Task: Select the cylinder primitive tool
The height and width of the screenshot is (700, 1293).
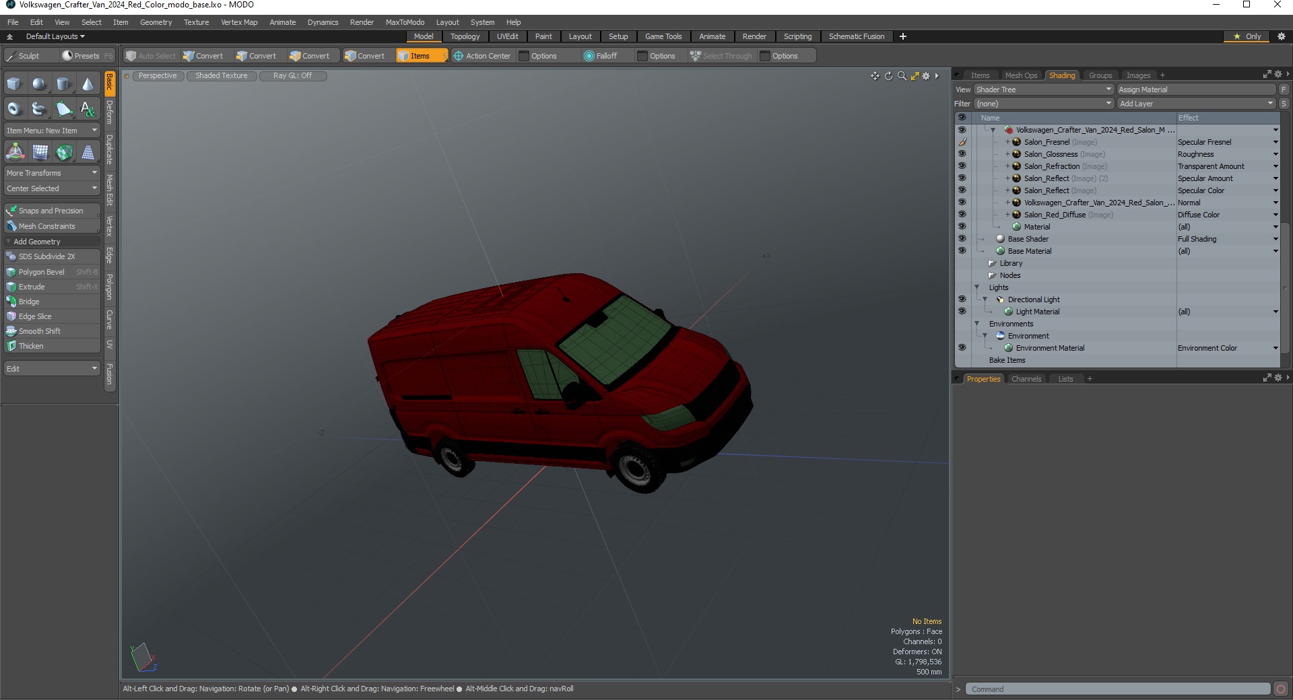Action: click(x=63, y=84)
